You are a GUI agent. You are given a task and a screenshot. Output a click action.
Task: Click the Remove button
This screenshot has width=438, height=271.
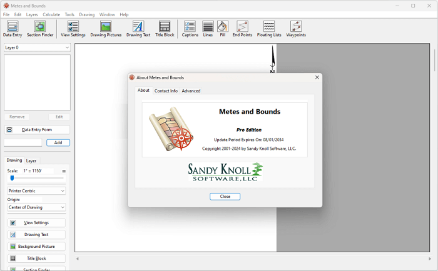pyautogui.click(x=17, y=117)
